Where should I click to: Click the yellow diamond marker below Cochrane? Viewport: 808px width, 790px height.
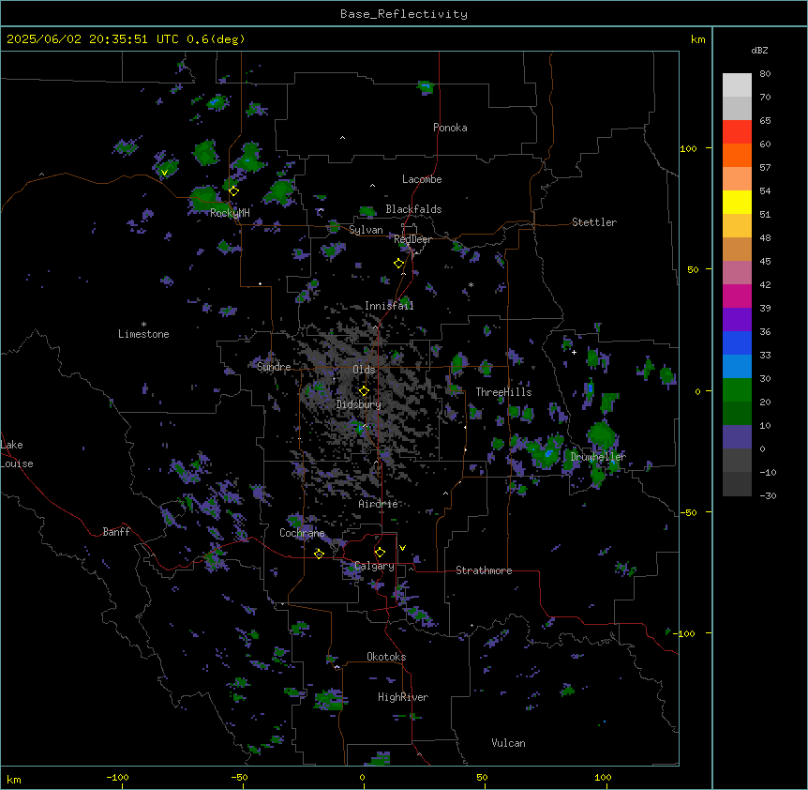(x=319, y=554)
